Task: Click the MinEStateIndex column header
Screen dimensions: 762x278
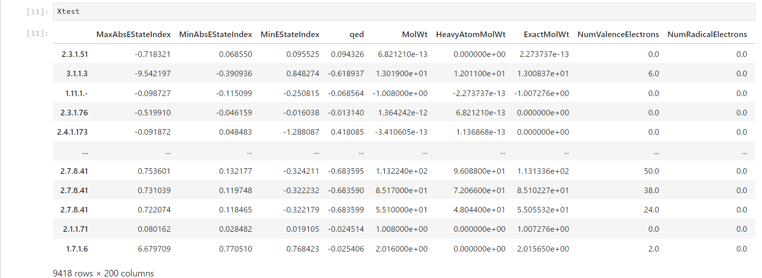Action: tap(290, 35)
